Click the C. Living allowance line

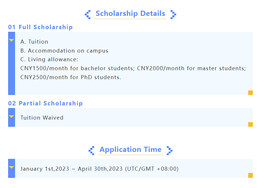coord(49,60)
